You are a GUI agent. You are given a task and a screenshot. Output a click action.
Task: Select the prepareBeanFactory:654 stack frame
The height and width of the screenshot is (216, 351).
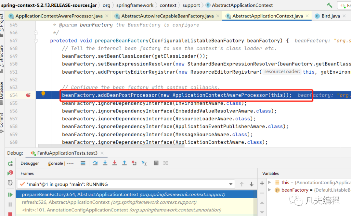pos(136,194)
